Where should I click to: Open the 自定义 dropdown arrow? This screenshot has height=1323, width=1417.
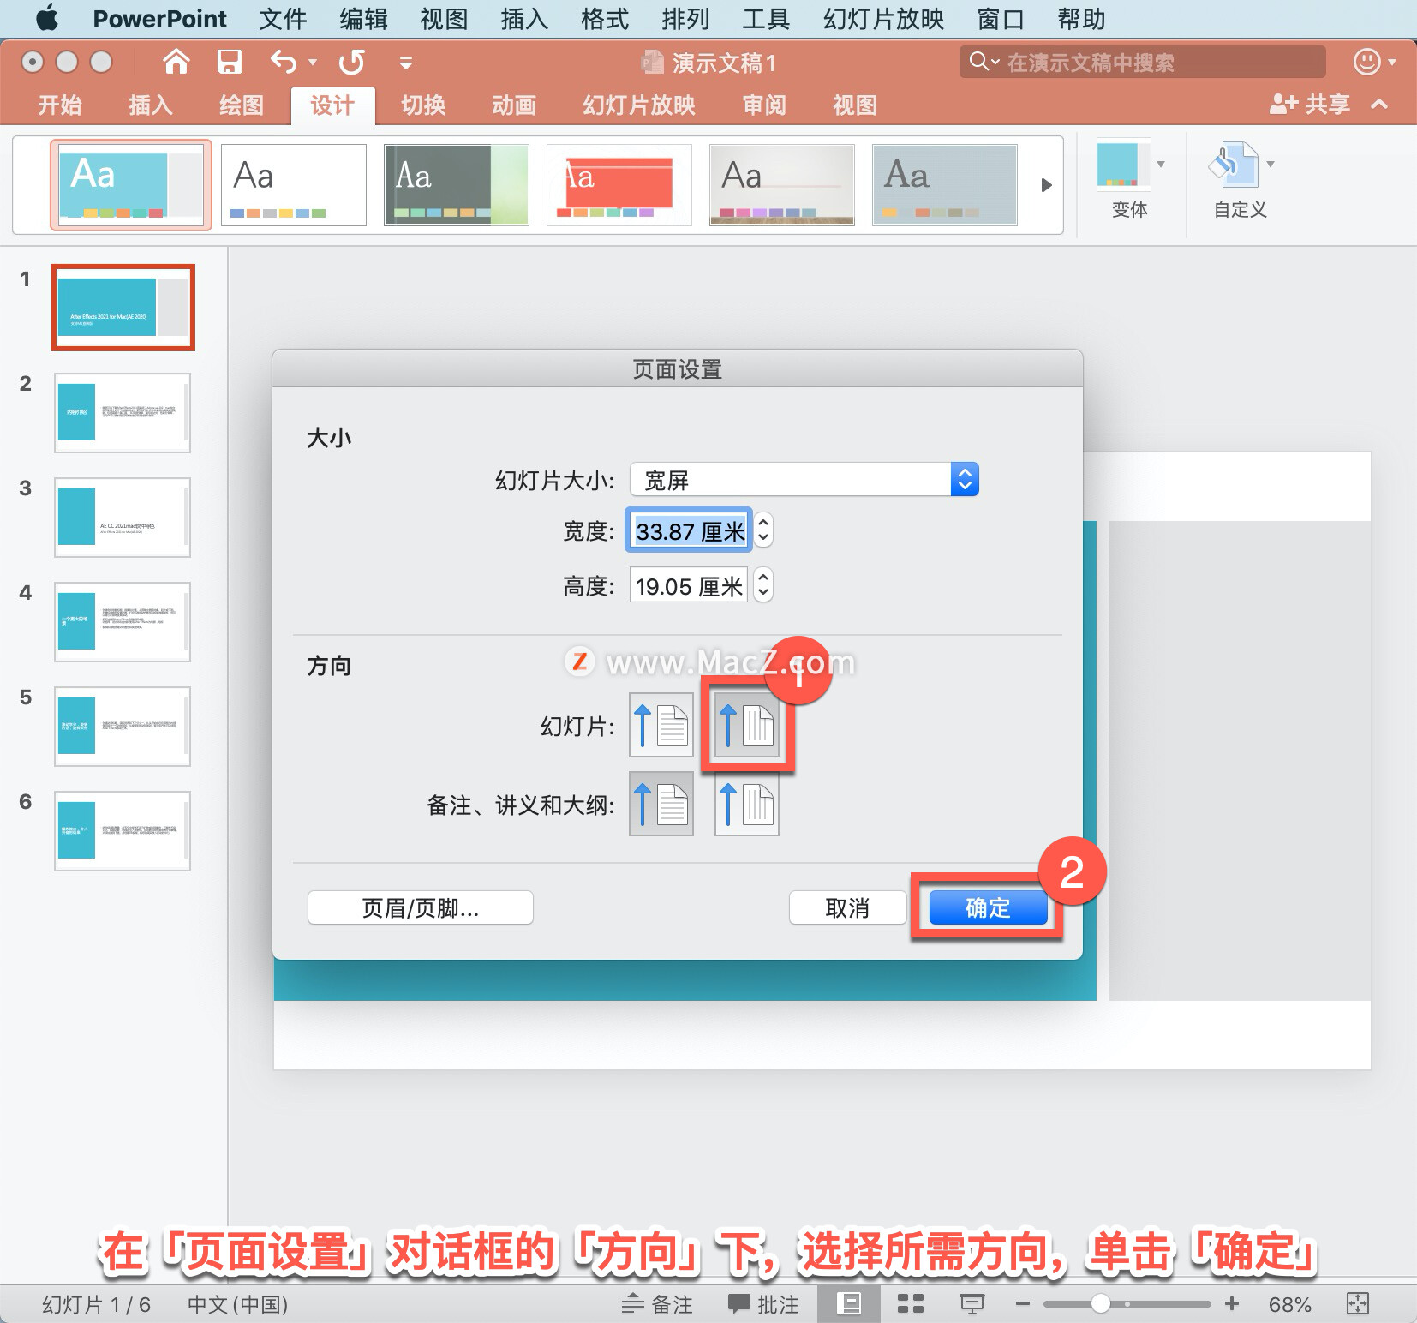(x=1271, y=164)
